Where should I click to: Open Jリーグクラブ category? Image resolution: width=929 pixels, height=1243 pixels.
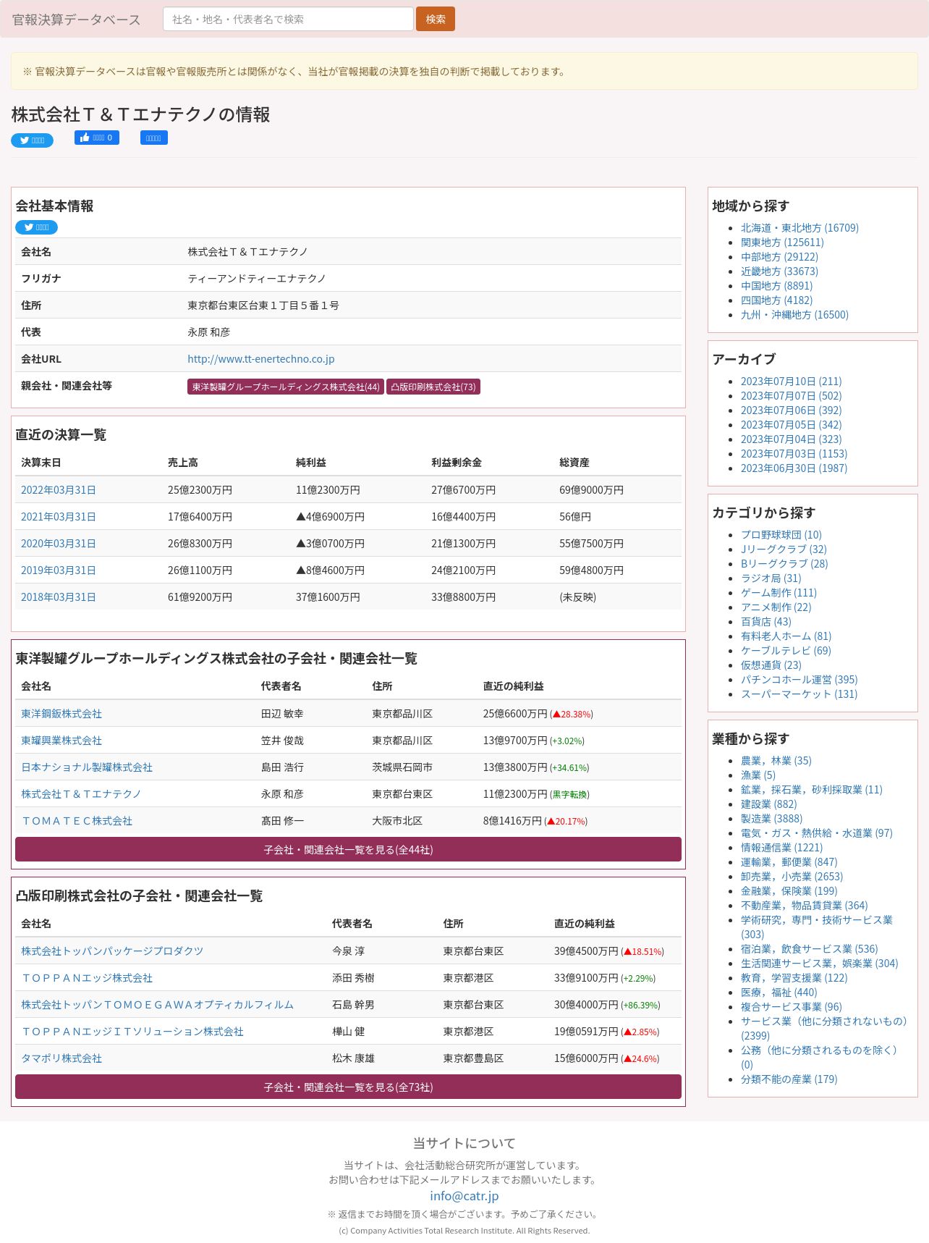tap(784, 549)
